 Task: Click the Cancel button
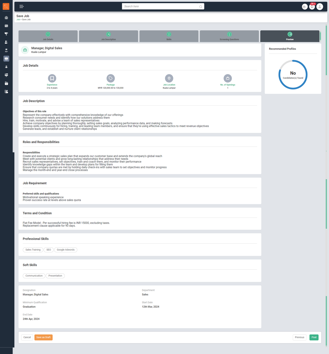tap(27, 337)
